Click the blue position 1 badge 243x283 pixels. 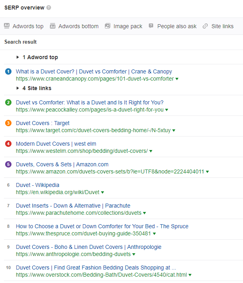[x=8, y=71]
